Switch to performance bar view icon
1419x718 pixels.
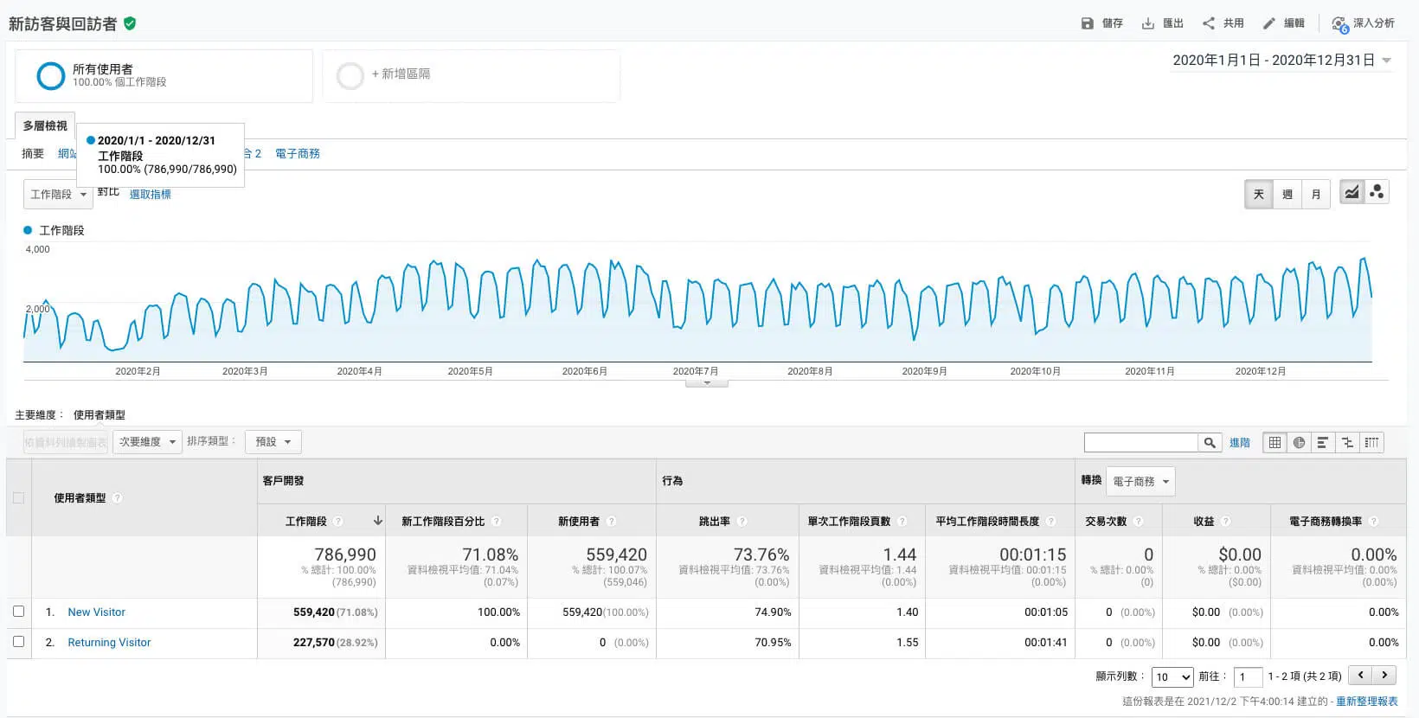1323,443
